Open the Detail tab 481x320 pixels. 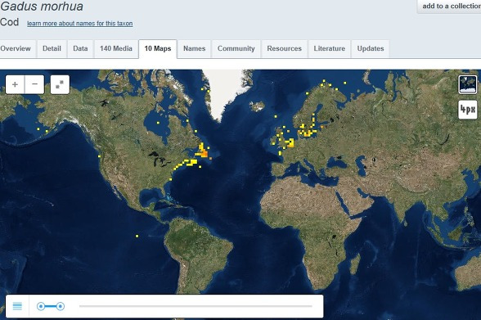[52, 48]
